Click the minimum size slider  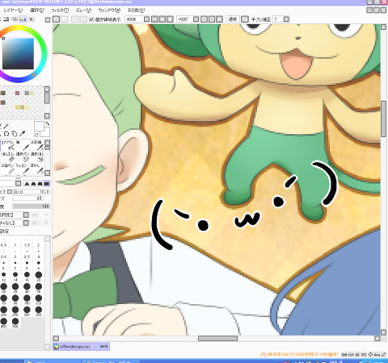(x=27, y=198)
